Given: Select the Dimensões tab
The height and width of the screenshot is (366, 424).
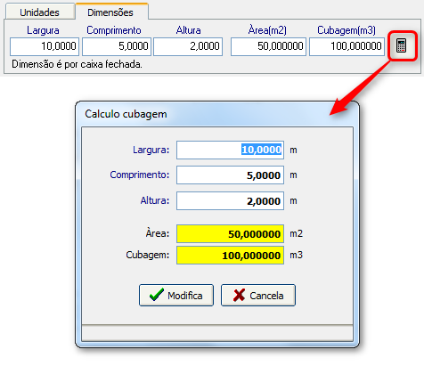Looking at the screenshot, I should click(110, 12).
